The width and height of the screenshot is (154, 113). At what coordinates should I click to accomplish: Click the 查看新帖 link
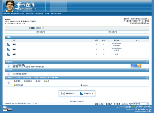[x=126, y=19]
